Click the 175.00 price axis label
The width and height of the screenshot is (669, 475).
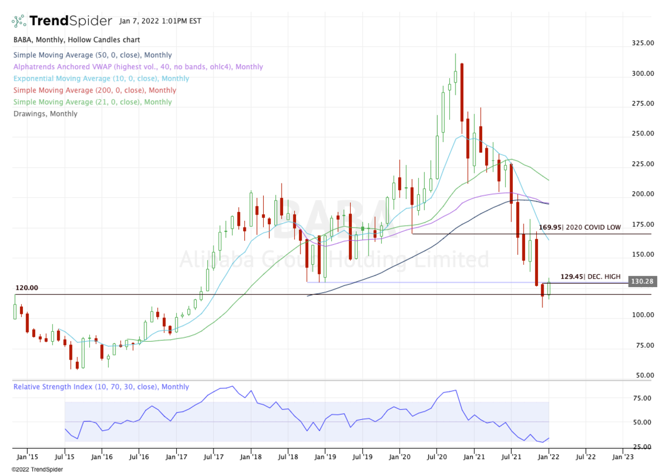[642, 224]
